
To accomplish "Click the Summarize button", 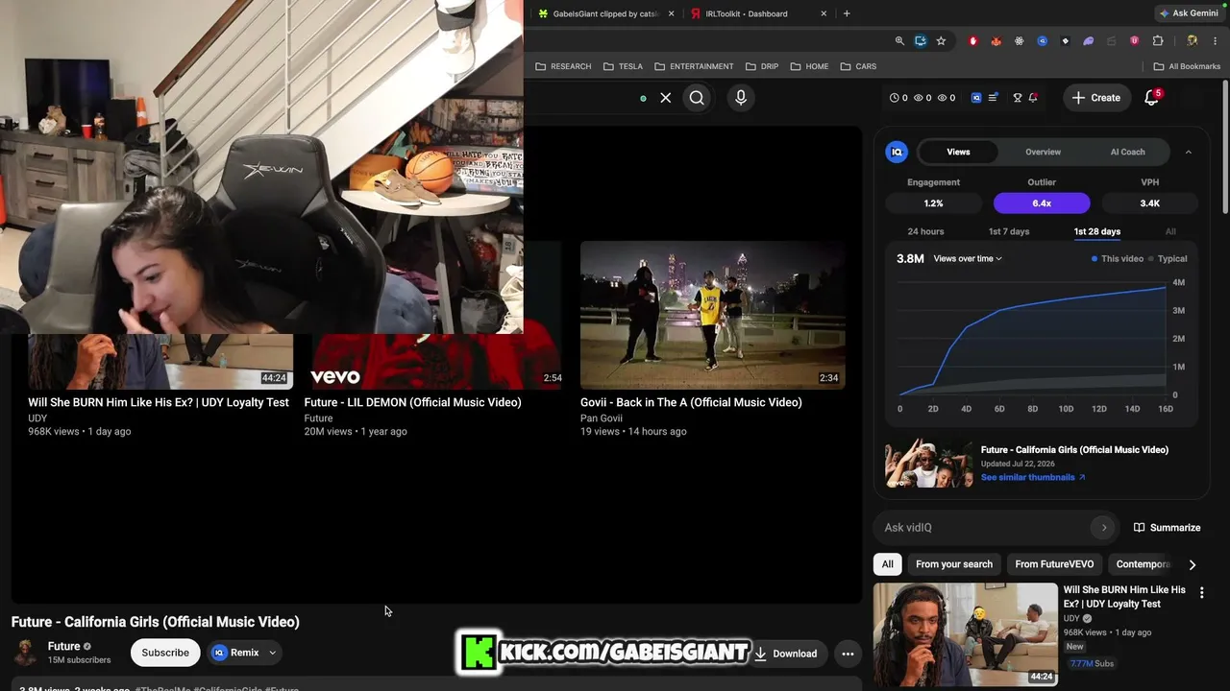I will tap(1167, 527).
